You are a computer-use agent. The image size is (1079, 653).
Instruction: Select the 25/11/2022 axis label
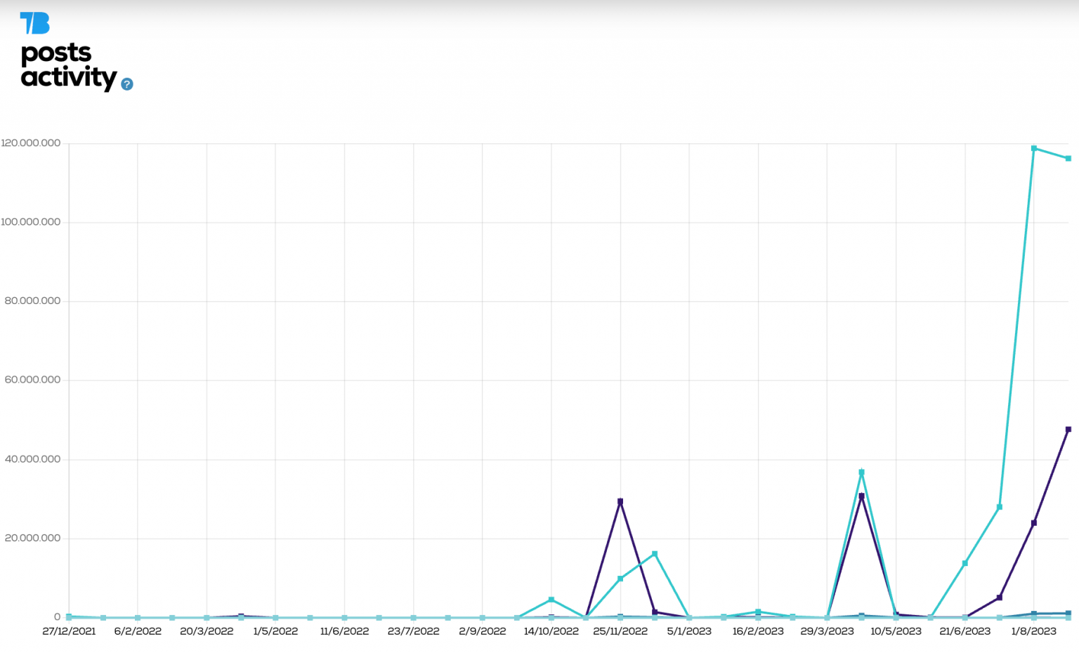pyautogui.click(x=620, y=631)
